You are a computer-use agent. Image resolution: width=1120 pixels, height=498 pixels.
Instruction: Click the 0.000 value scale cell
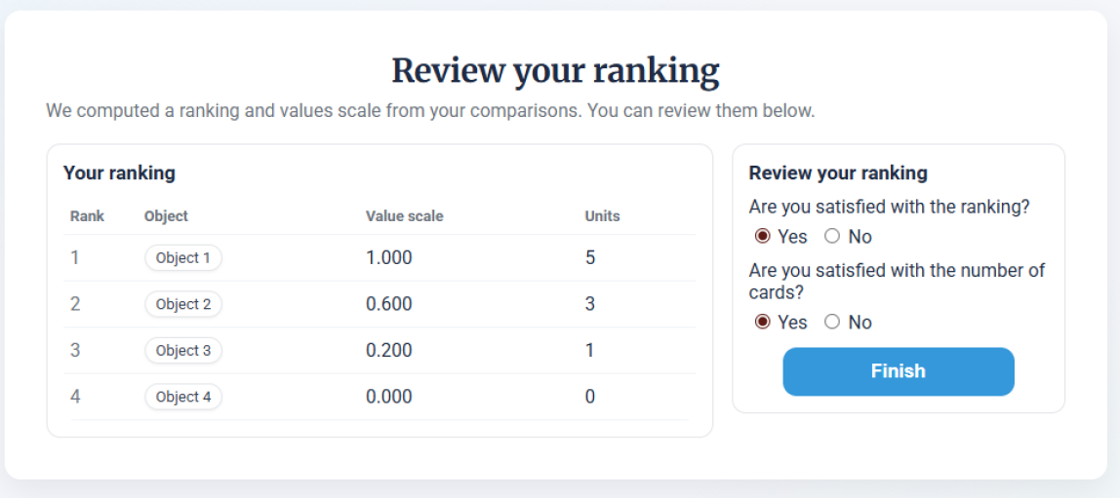coord(389,397)
